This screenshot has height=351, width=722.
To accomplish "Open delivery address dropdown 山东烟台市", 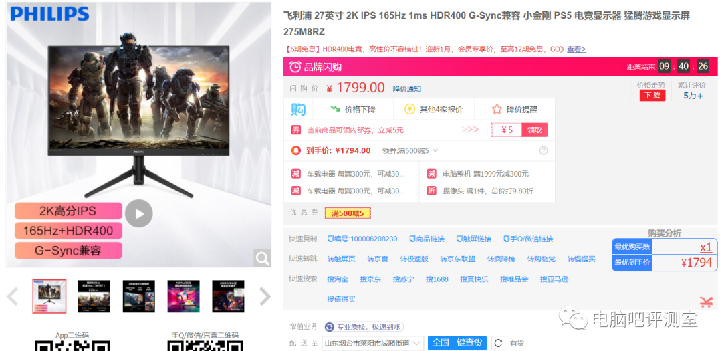I will pyautogui.click(x=372, y=343).
